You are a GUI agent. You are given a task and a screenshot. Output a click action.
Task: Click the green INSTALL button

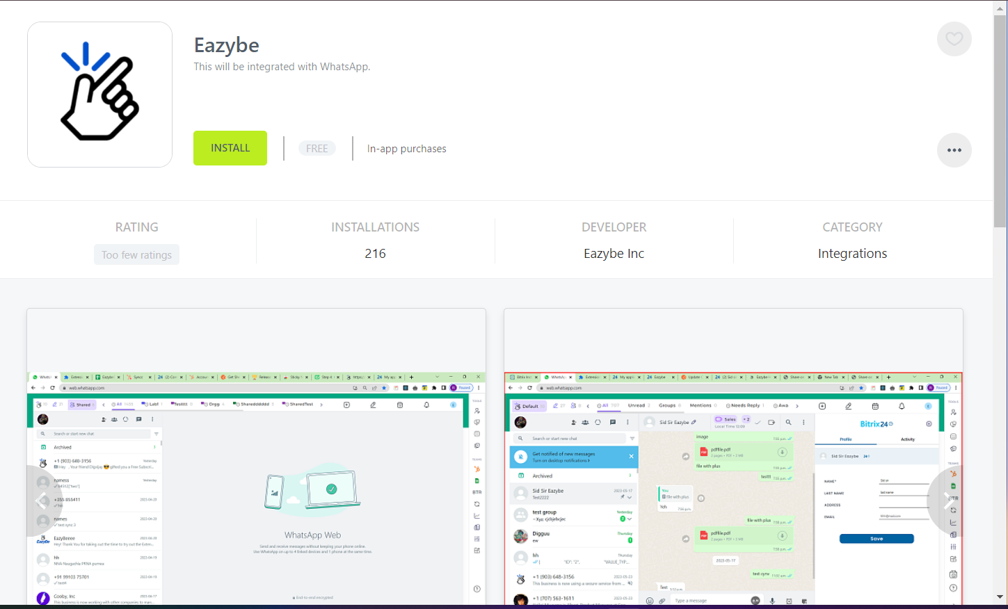tap(230, 148)
